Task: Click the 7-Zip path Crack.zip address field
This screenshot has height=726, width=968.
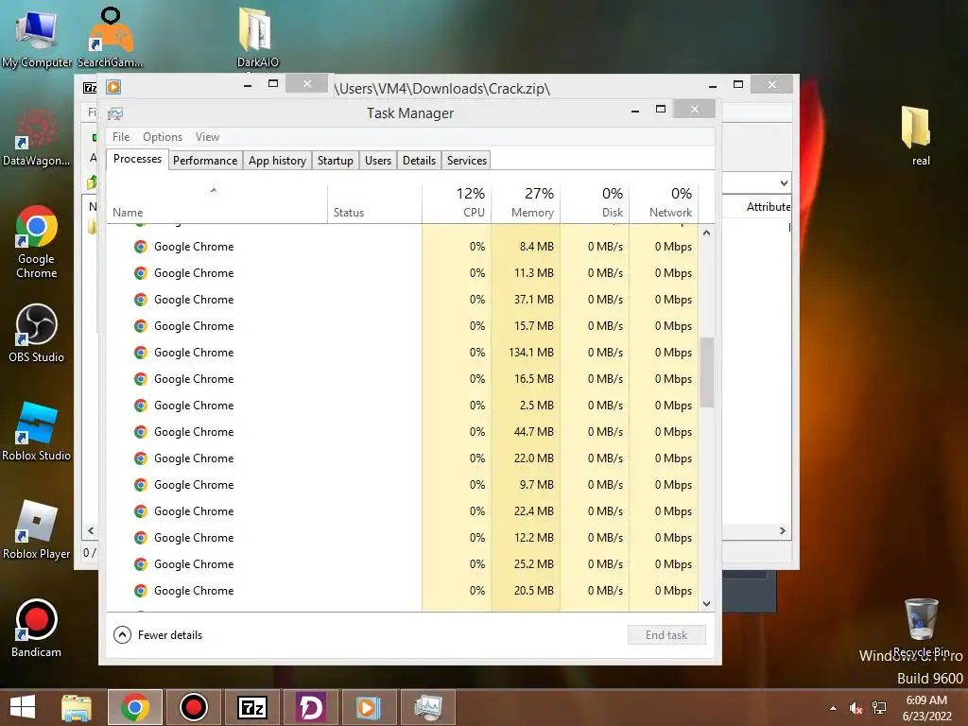Action: click(x=756, y=183)
